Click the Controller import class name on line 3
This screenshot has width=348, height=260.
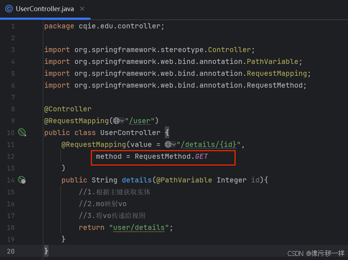[x=229, y=49]
